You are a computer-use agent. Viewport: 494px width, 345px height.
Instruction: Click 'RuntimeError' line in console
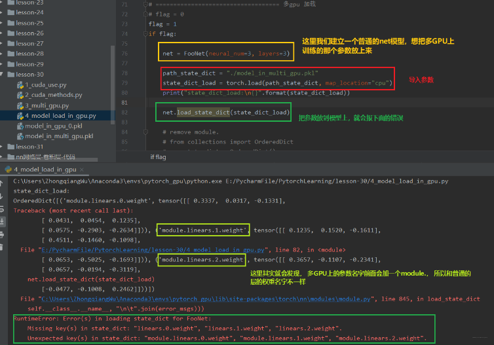tap(113, 319)
